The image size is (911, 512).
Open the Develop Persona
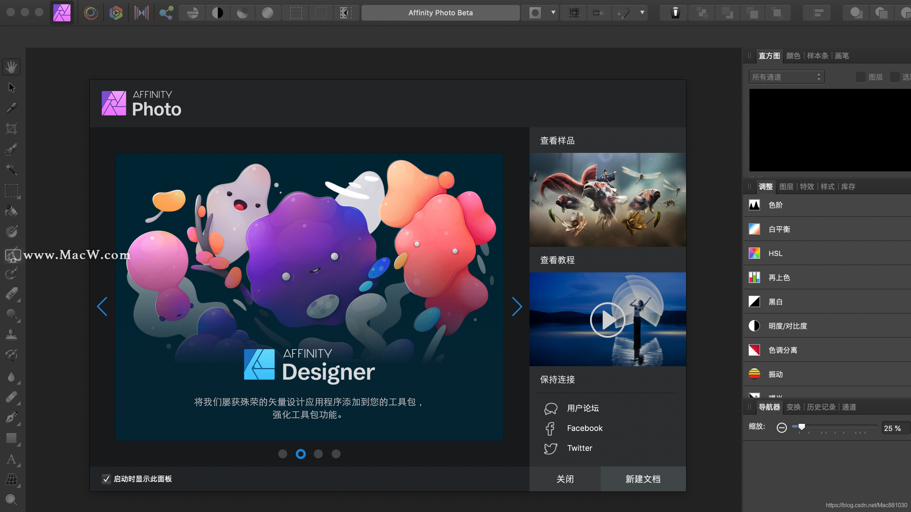pos(116,13)
